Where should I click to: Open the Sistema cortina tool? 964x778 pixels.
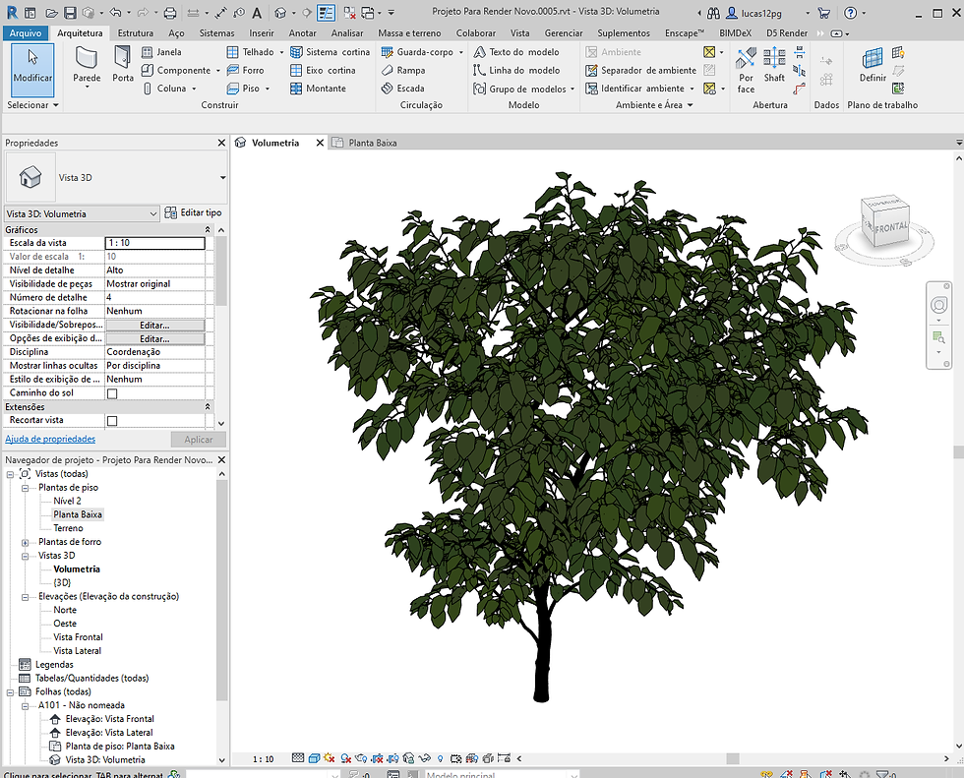[x=331, y=52]
